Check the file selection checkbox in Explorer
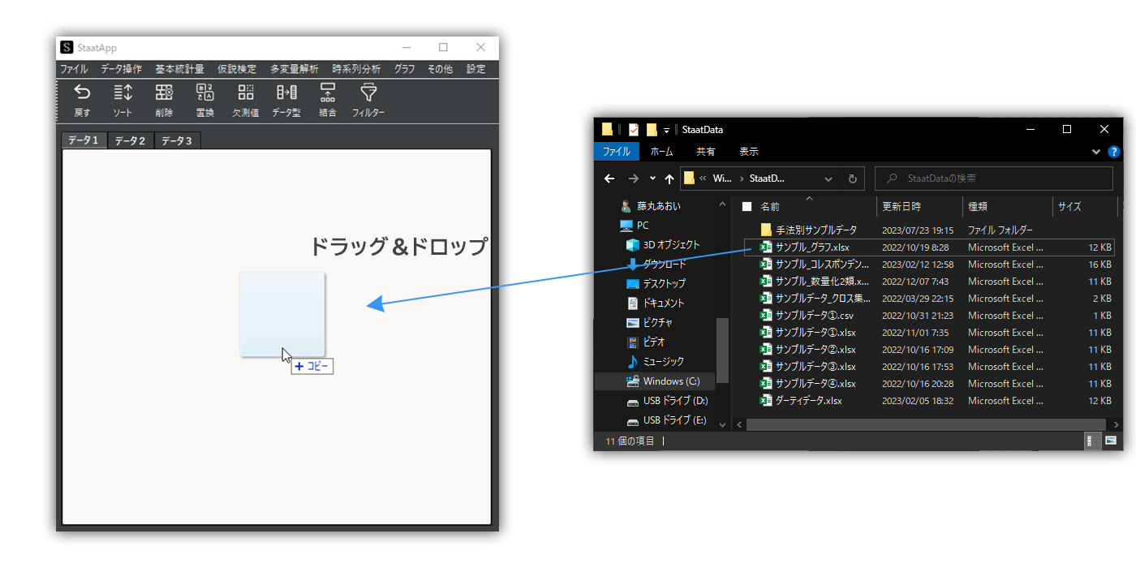The height and width of the screenshot is (568, 1136). coord(747,206)
